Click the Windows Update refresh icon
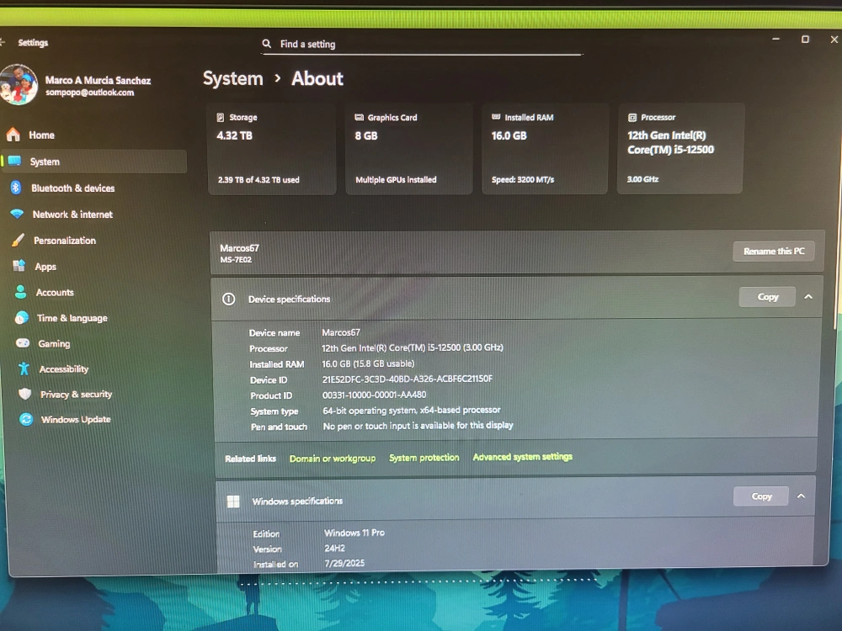The height and width of the screenshot is (631, 842). point(26,419)
